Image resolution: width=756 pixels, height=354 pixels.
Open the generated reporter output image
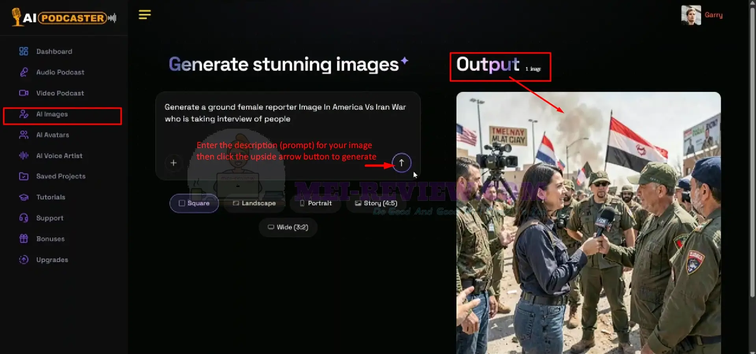pyautogui.click(x=589, y=223)
